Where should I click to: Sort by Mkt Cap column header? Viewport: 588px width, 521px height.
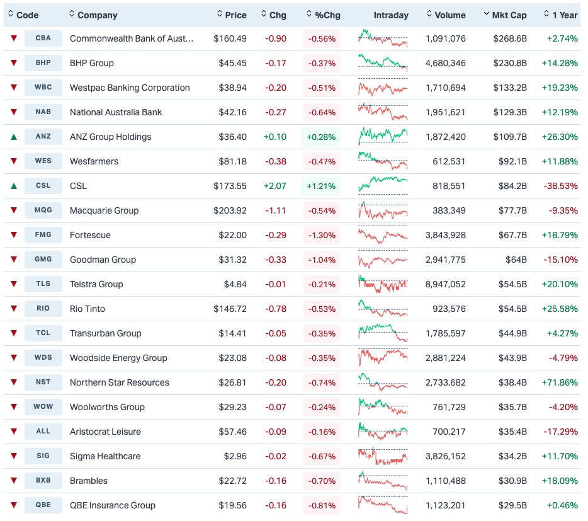(505, 15)
